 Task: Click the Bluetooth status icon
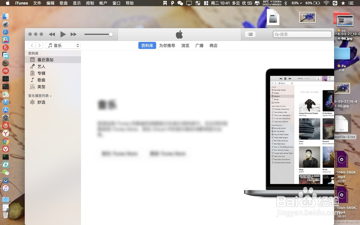pos(285,3)
